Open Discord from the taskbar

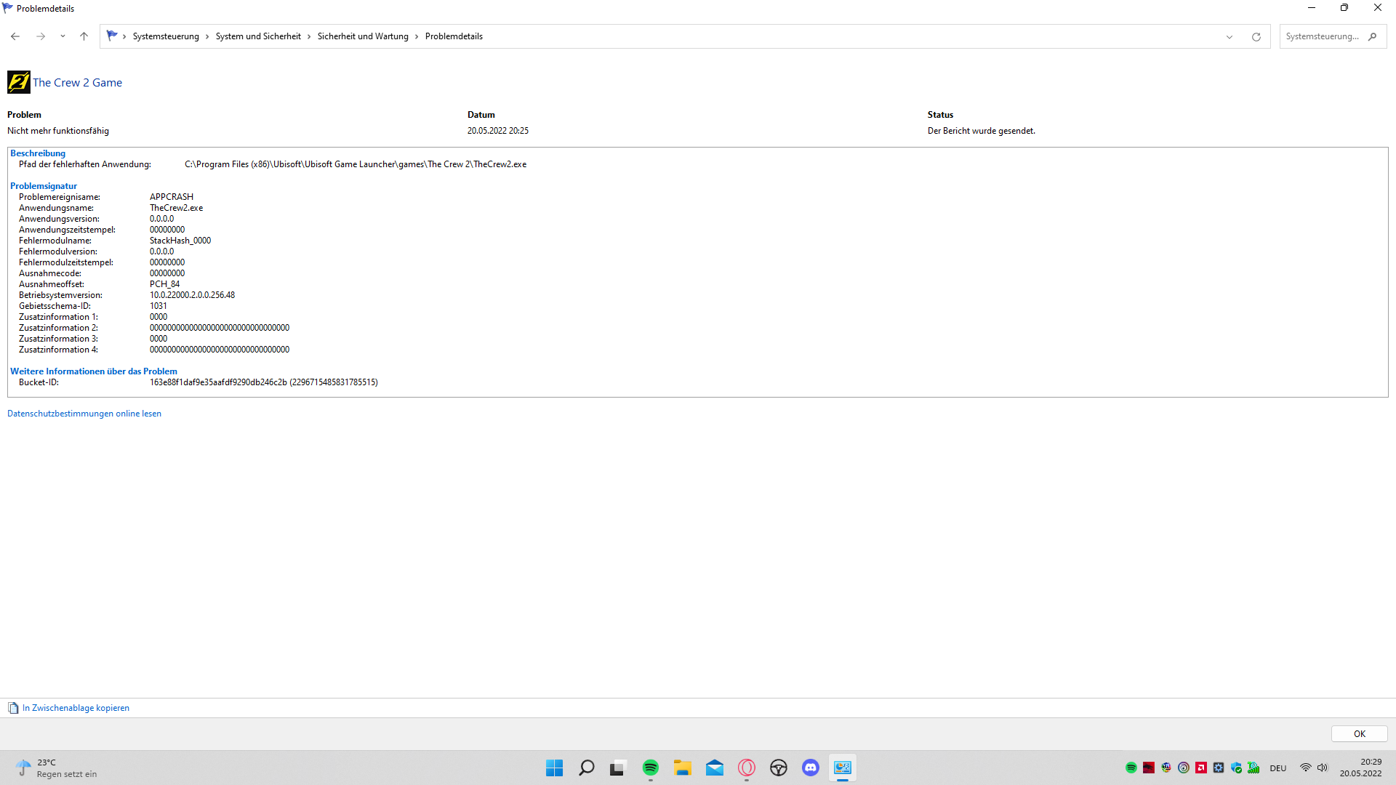(810, 768)
